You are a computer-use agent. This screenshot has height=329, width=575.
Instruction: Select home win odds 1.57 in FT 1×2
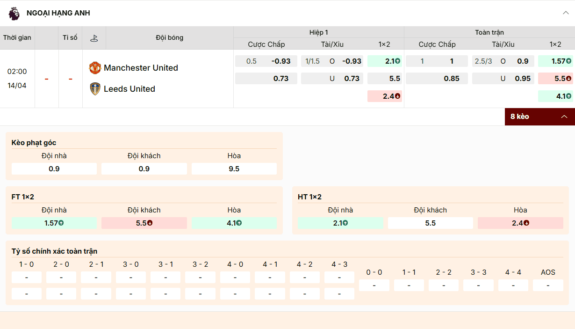coord(54,223)
